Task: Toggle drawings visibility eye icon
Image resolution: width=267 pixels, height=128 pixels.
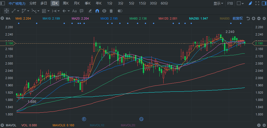Action: [x=104, y=11]
